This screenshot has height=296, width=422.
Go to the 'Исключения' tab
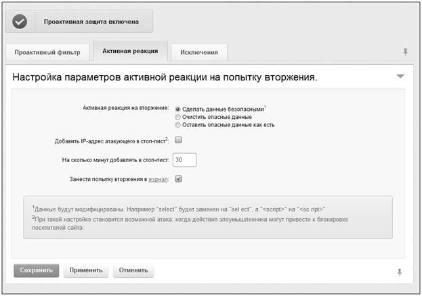click(x=199, y=52)
